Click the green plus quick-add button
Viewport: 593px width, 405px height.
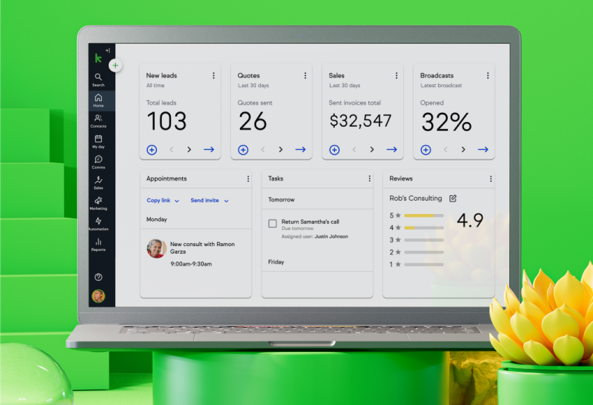115,66
